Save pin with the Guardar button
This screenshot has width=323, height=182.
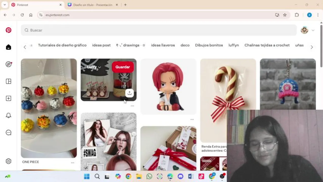[123, 67]
